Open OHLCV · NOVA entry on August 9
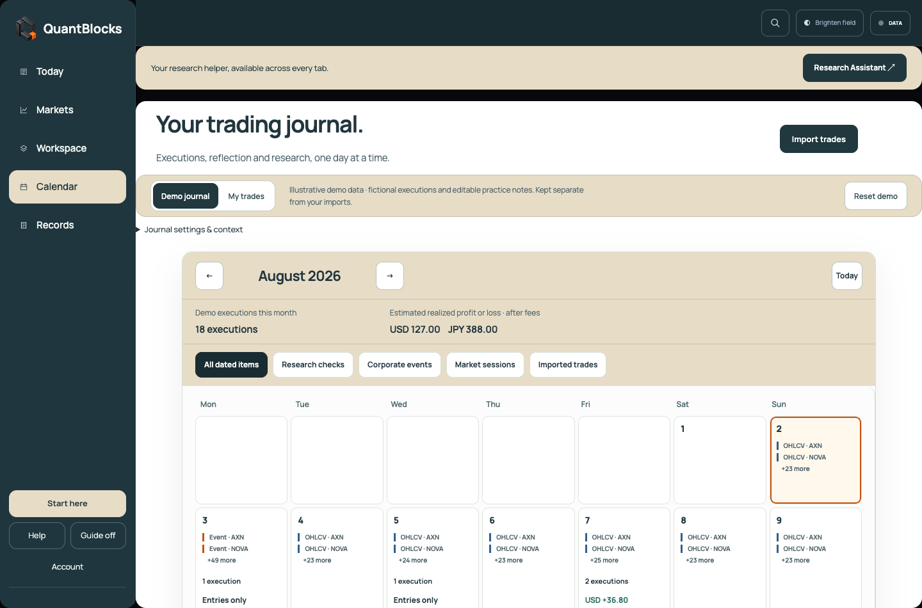The width and height of the screenshot is (922, 608). [x=804, y=549]
